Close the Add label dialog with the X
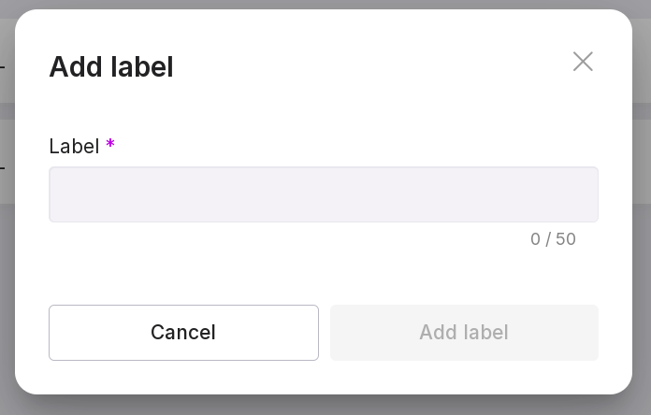The image size is (651, 415). coord(583,62)
